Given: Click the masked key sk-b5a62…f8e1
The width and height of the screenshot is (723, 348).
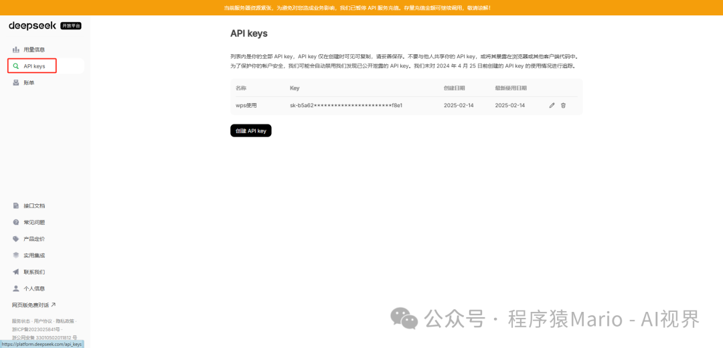Looking at the screenshot, I should pyautogui.click(x=346, y=106).
